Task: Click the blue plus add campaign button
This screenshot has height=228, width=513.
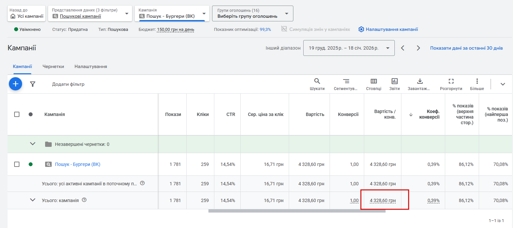Action: (x=15, y=84)
